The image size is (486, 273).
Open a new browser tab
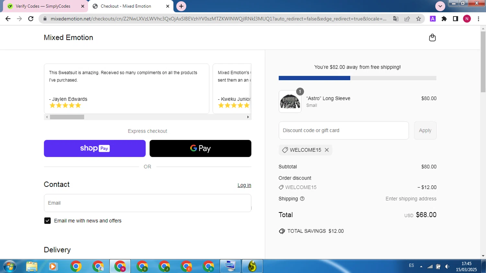coord(181,6)
